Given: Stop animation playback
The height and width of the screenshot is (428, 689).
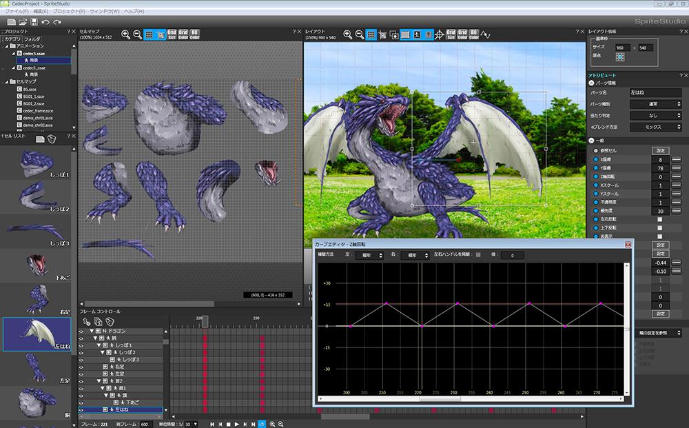Looking at the screenshot, I should pos(229,424).
